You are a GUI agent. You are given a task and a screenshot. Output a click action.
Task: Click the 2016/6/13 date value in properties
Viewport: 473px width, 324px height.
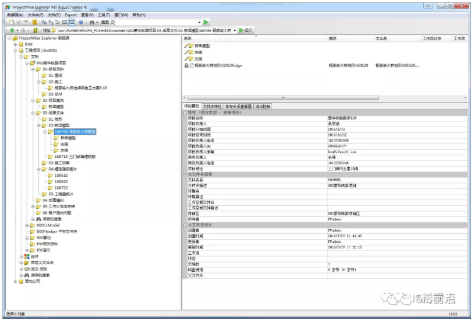coord(336,130)
